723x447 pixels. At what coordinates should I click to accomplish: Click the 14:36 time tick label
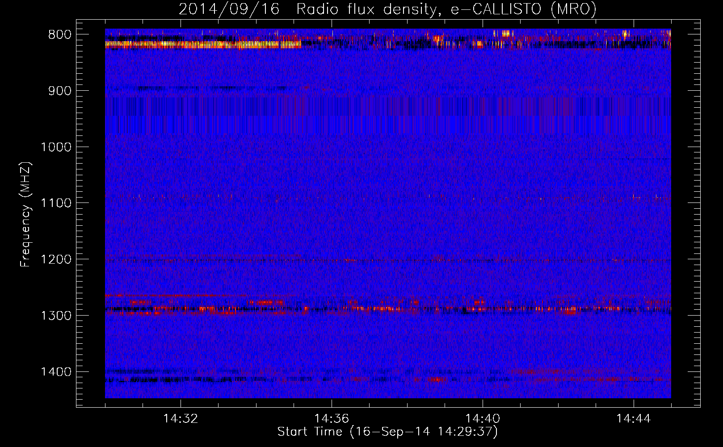(x=332, y=419)
